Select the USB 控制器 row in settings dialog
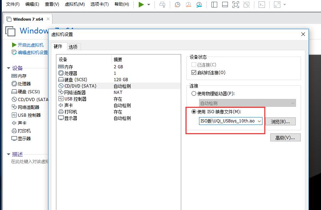The height and width of the screenshot is (210, 321). coord(119,99)
